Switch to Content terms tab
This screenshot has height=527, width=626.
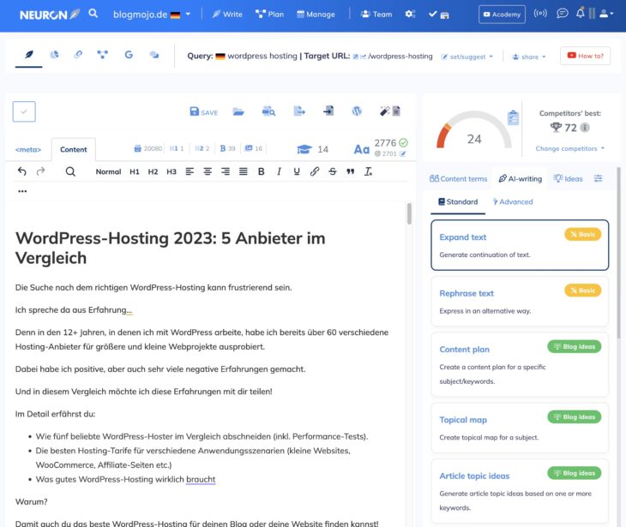pyautogui.click(x=458, y=179)
